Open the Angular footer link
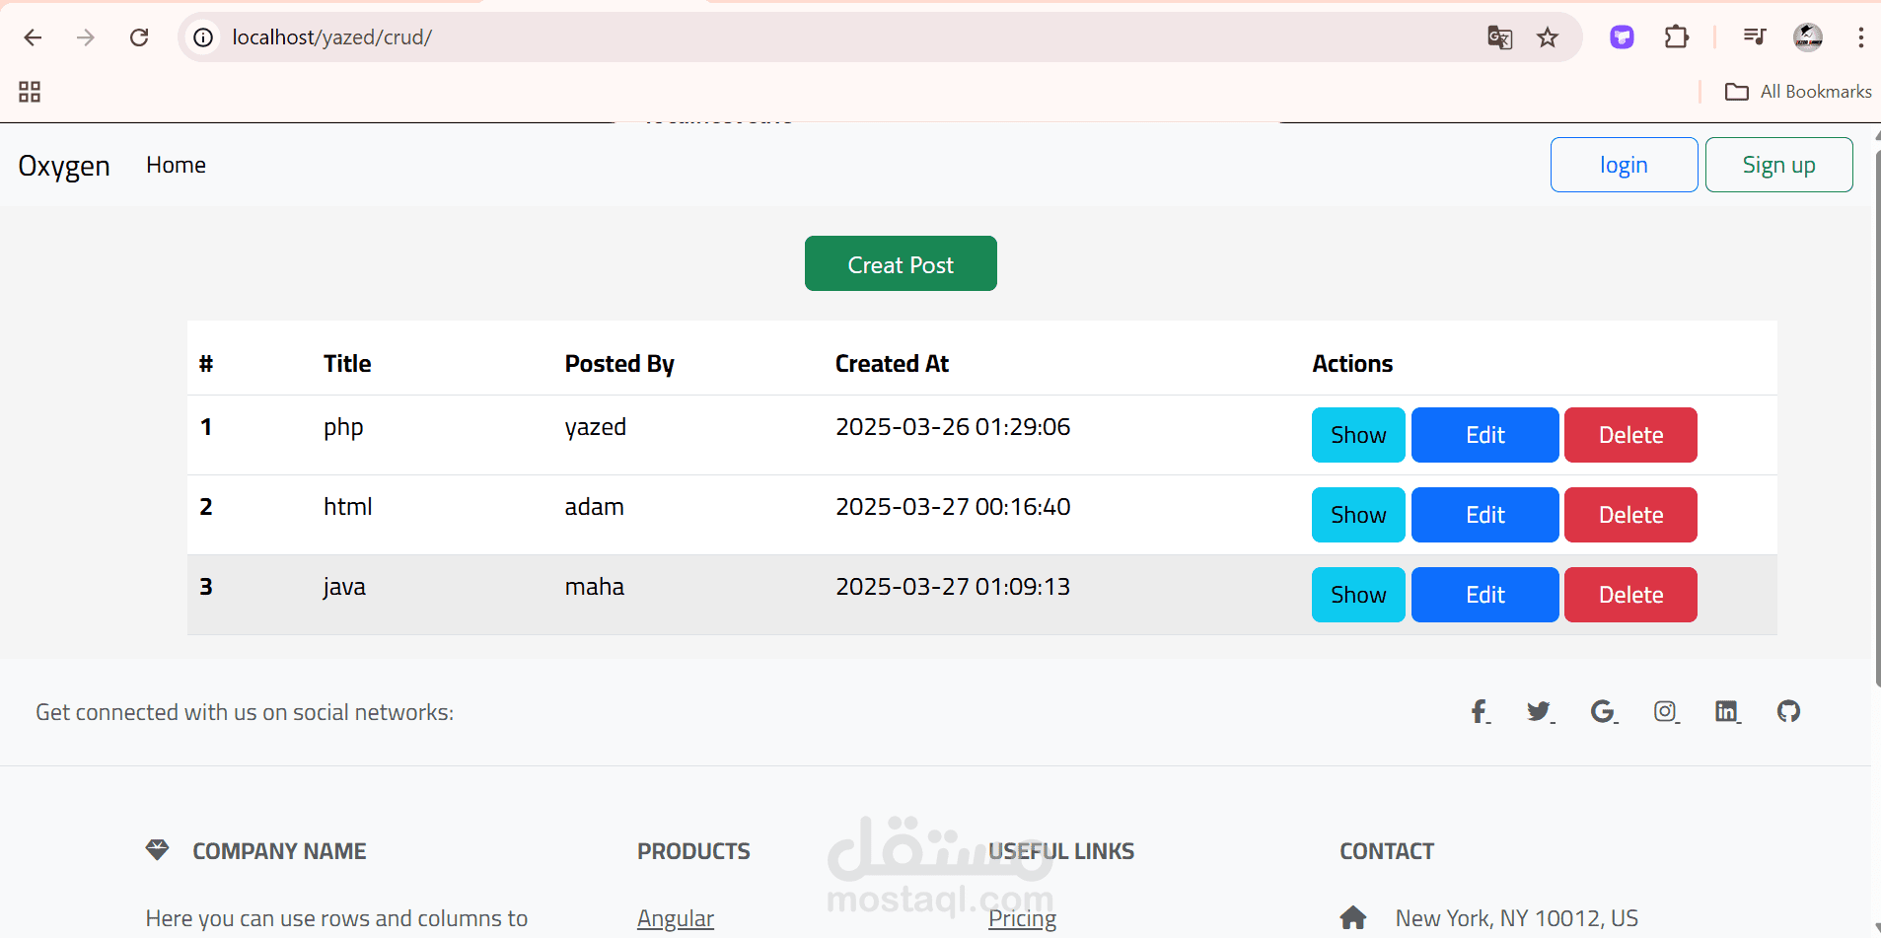The image size is (1881, 938). 676,918
